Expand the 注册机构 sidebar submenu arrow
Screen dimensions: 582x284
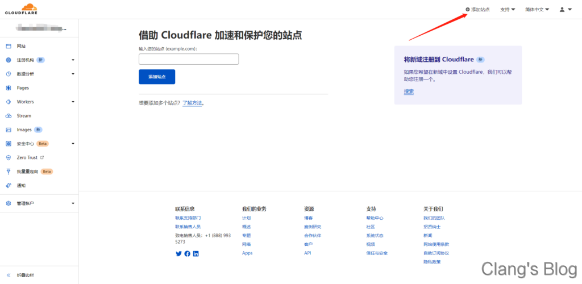(73, 60)
